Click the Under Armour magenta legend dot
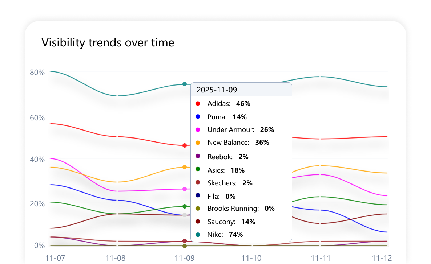This screenshot has width=431, height=264. click(x=198, y=130)
